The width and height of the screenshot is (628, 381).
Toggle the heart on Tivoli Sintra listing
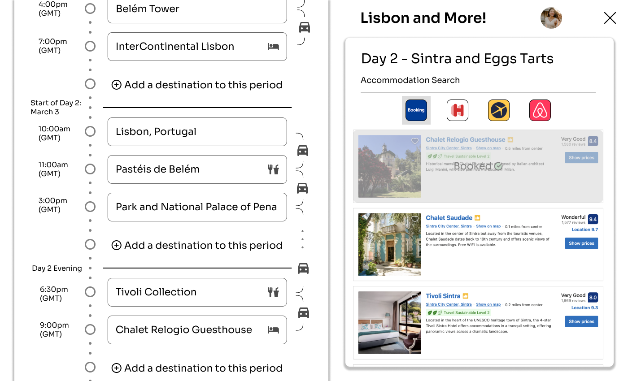415,297
